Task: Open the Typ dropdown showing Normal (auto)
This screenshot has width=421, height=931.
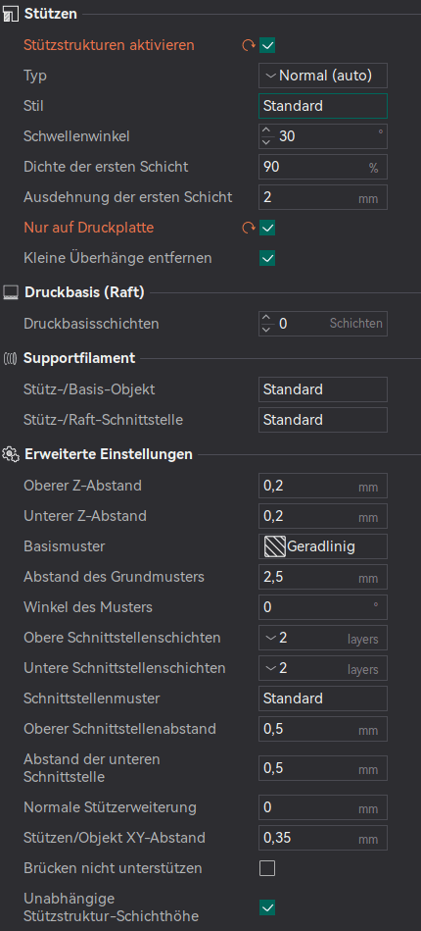Action: (x=323, y=76)
